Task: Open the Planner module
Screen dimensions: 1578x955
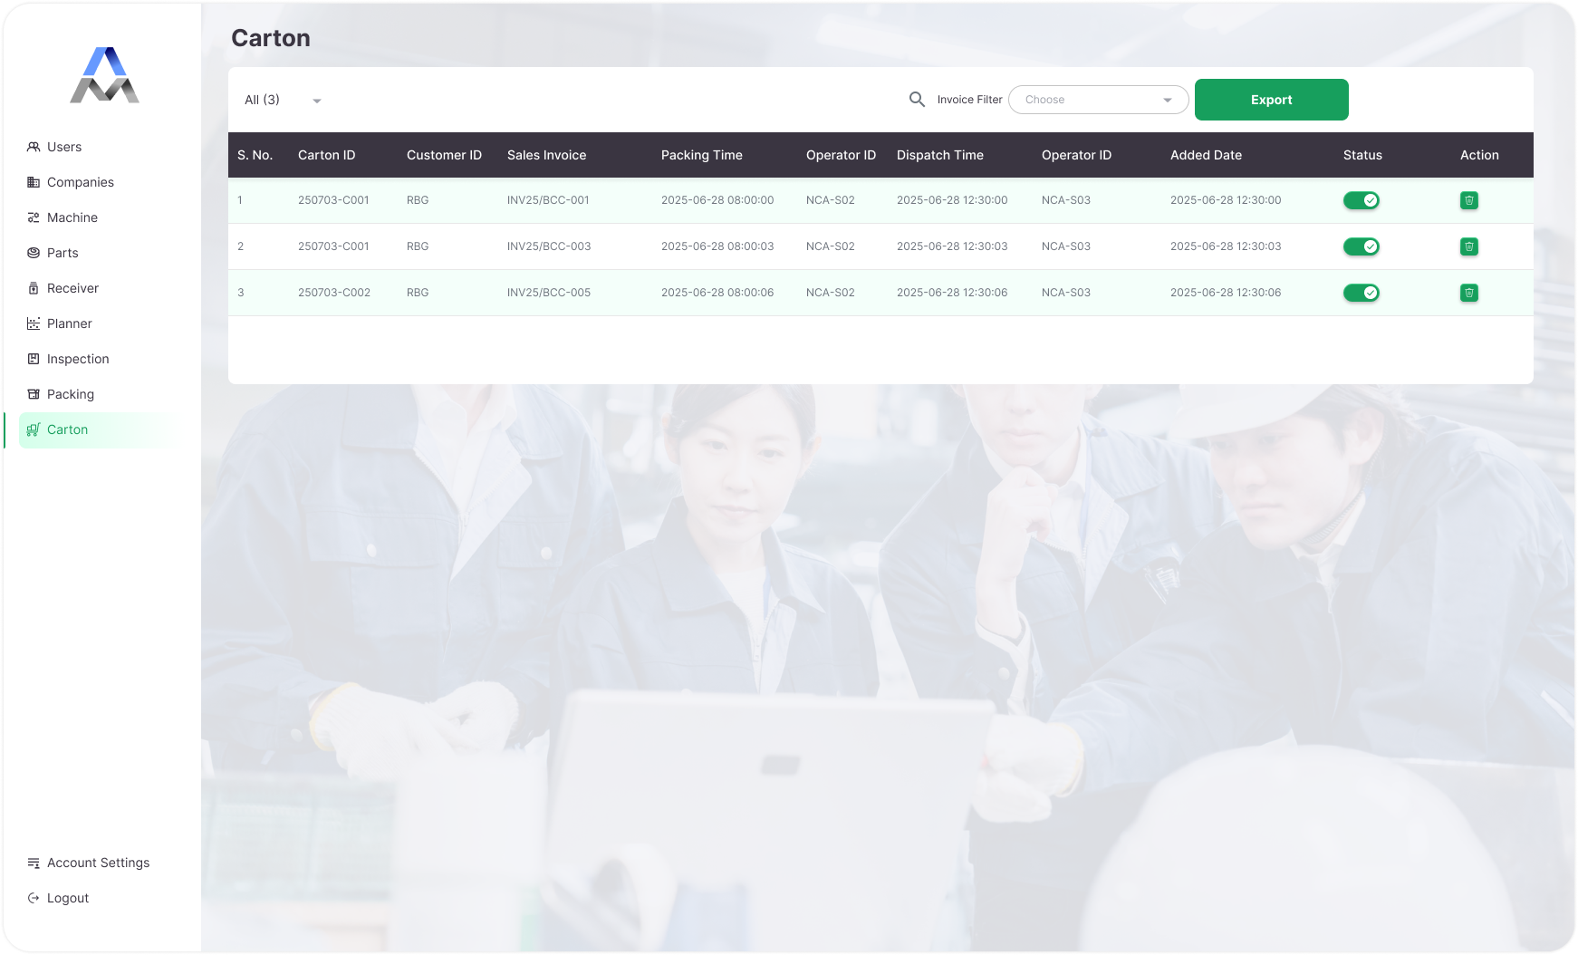Action: 70,323
